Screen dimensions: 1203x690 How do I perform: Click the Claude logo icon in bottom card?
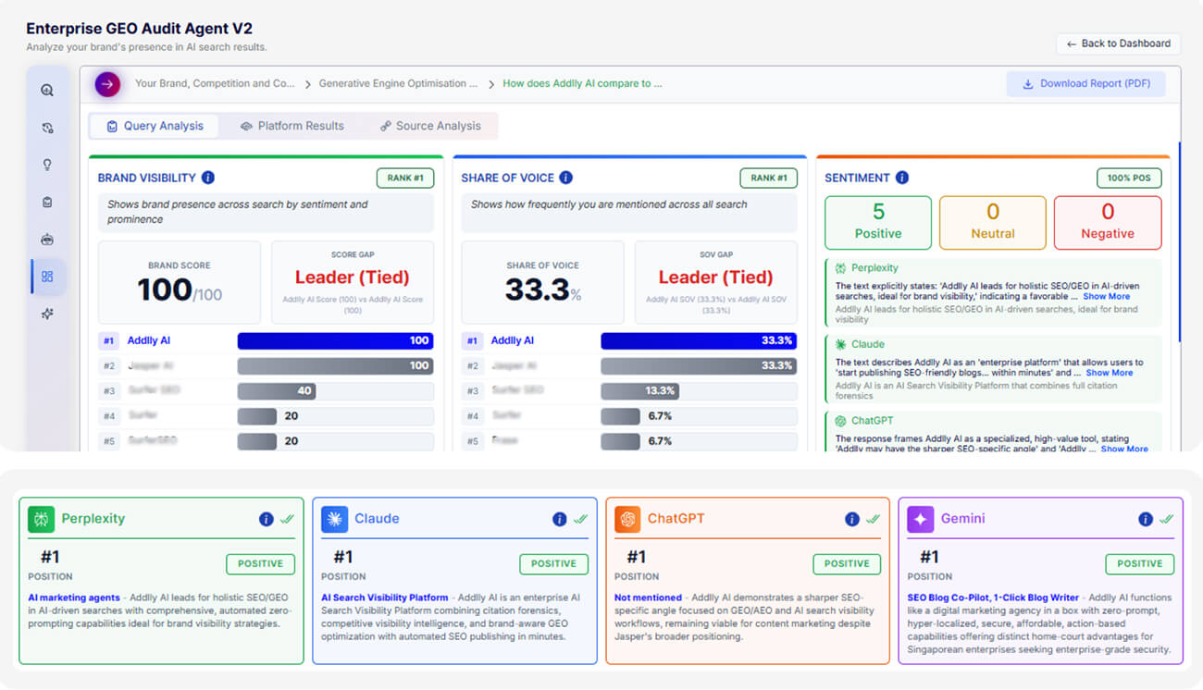[x=334, y=519]
